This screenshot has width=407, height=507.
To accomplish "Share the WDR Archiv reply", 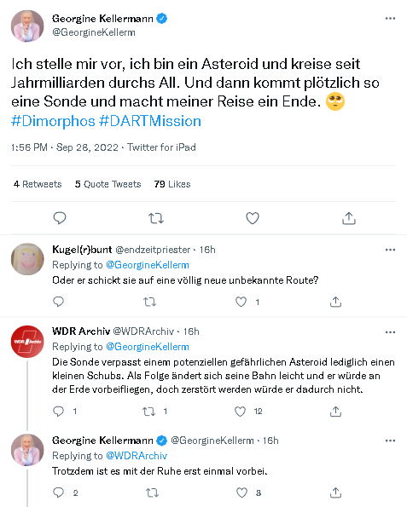I will click(x=335, y=412).
